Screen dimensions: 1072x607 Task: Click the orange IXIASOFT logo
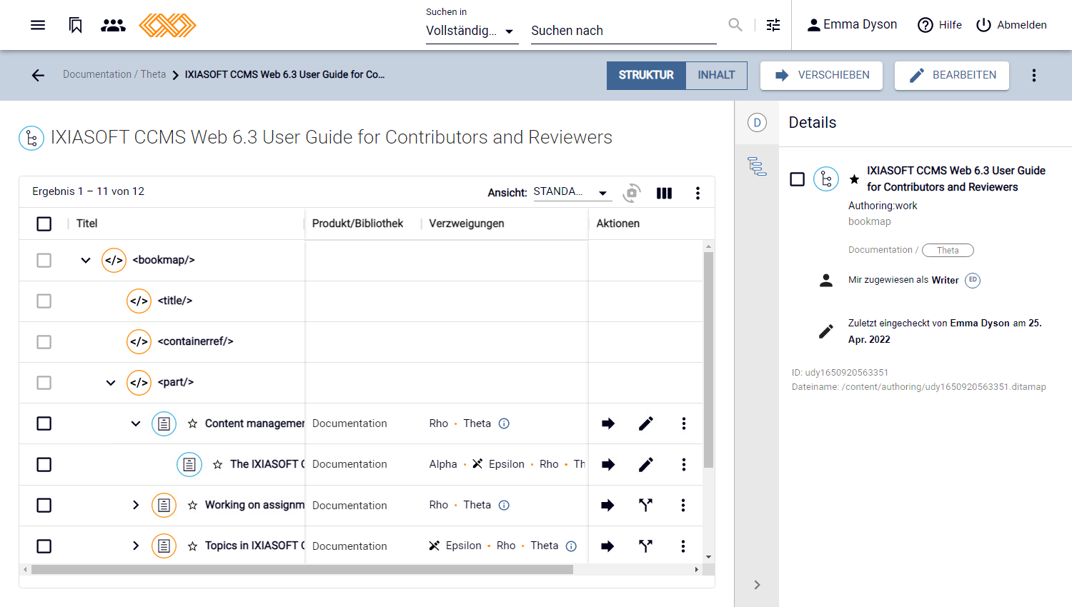point(167,25)
